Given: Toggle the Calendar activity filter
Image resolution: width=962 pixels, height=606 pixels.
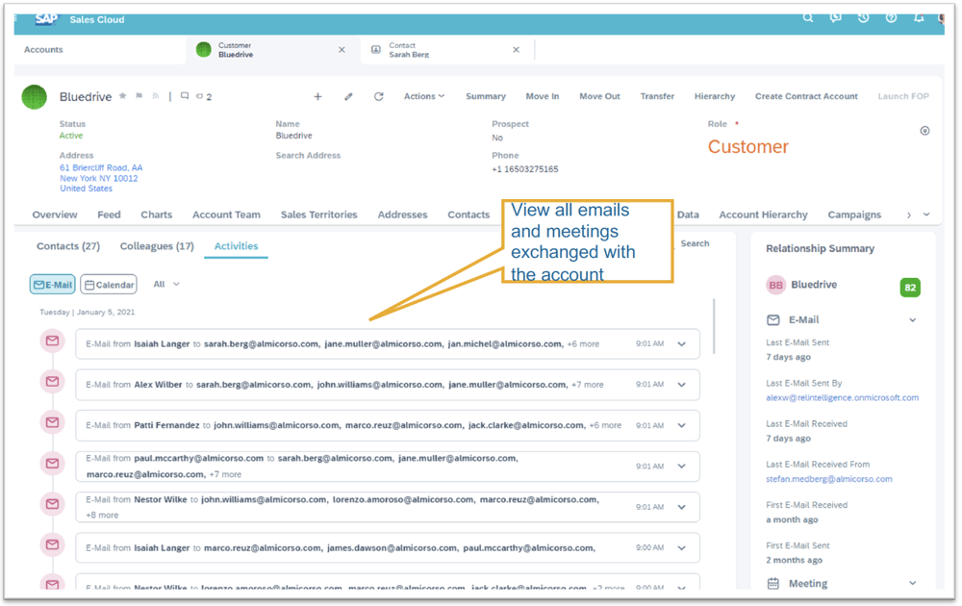Looking at the screenshot, I should [x=109, y=284].
